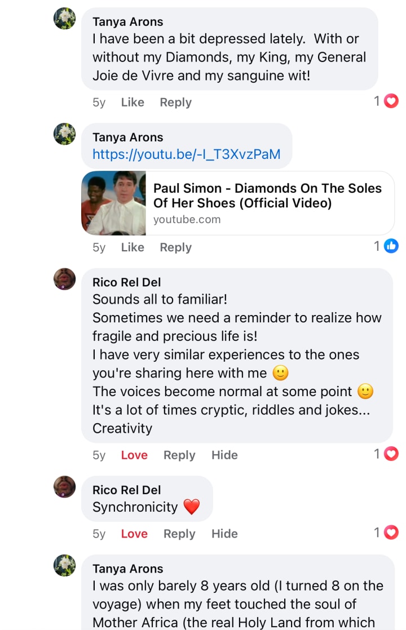Click Tanya Arons' avatar beside YouTube link comment

click(x=65, y=135)
